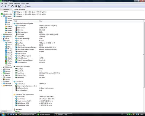Click the Field column header
Image resolution: width=145 pixels, height=116 pixels.
(x=26, y=21)
